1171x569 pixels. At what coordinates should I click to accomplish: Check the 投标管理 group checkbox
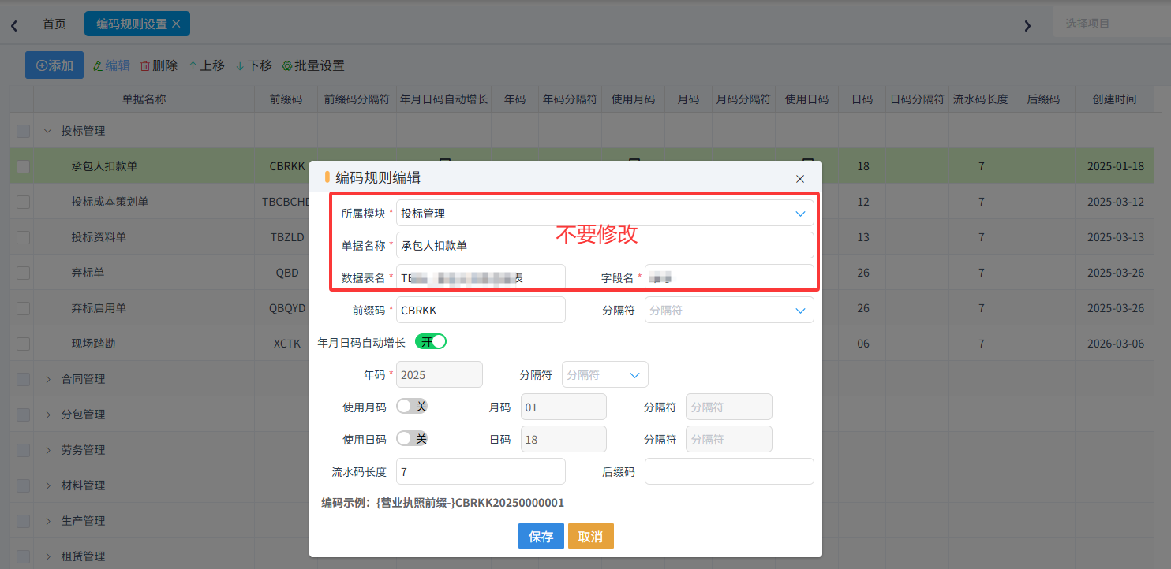(24, 131)
